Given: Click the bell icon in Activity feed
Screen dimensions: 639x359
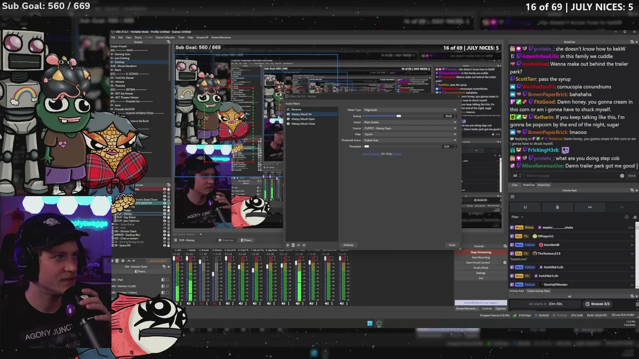Looking at the screenshot, I should [x=558, y=207].
